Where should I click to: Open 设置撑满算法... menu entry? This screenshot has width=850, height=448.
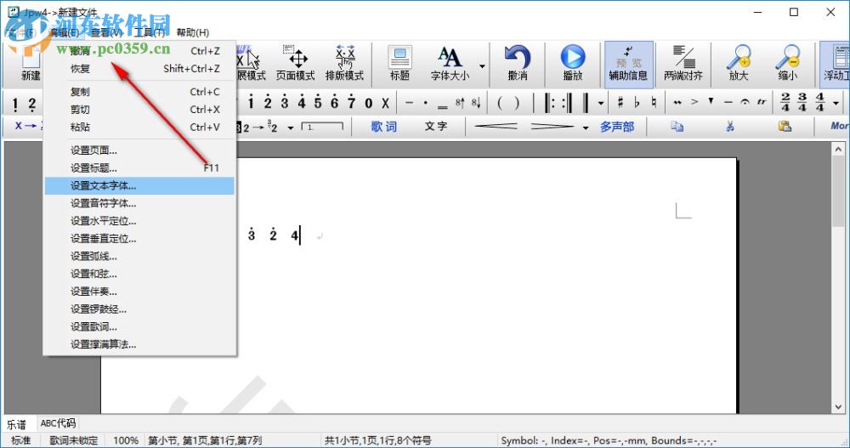139,344
